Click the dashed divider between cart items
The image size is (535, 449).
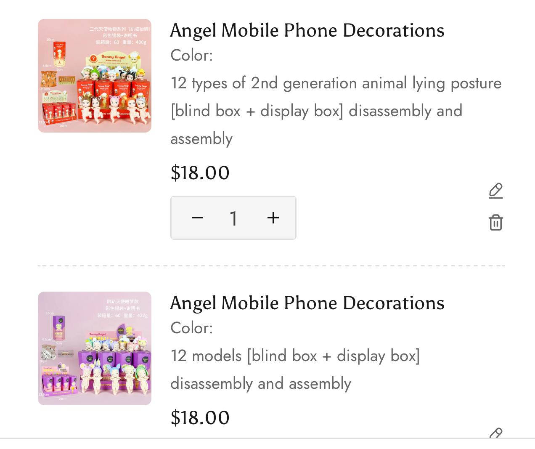(x=271, y=266)
